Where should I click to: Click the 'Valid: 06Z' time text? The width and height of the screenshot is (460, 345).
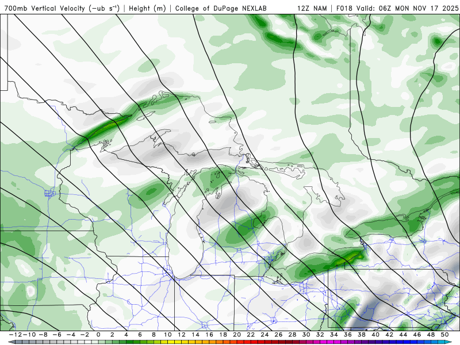coord(374,8)
